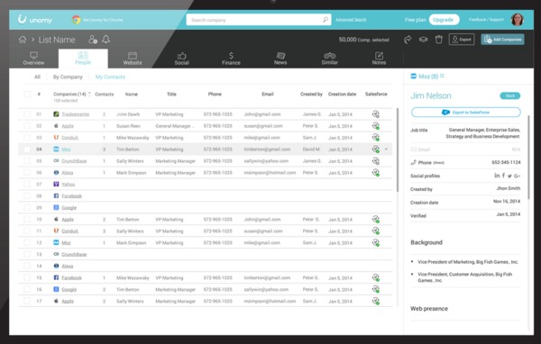Click the search magnifier icon

click(x=325, y=20)
